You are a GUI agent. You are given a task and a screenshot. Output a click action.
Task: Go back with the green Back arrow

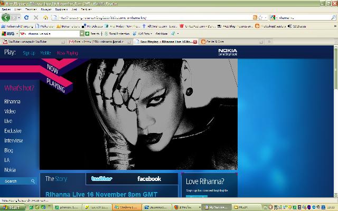6,17
